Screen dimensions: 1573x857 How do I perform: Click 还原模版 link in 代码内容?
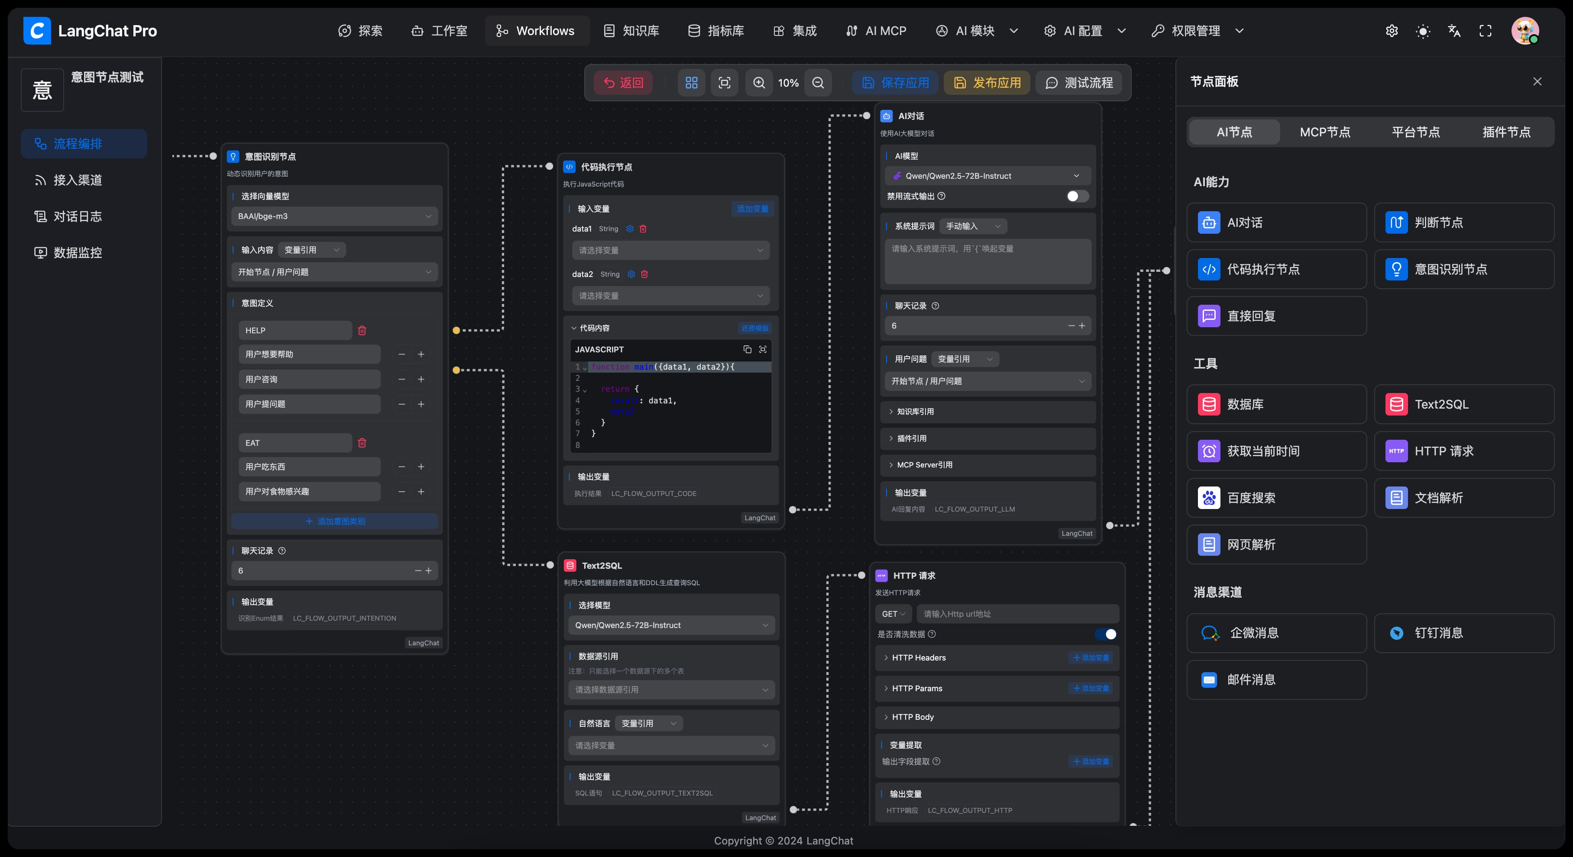point(755,328)
